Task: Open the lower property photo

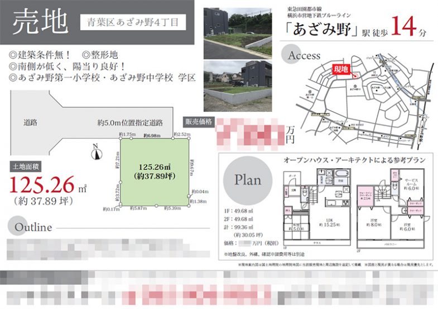Action: (x=237, y=83)
